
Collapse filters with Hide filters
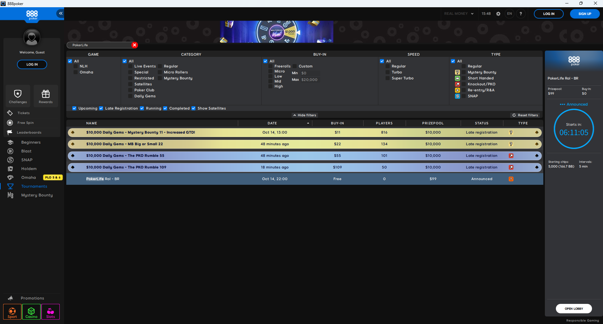[x=304, y=115]
